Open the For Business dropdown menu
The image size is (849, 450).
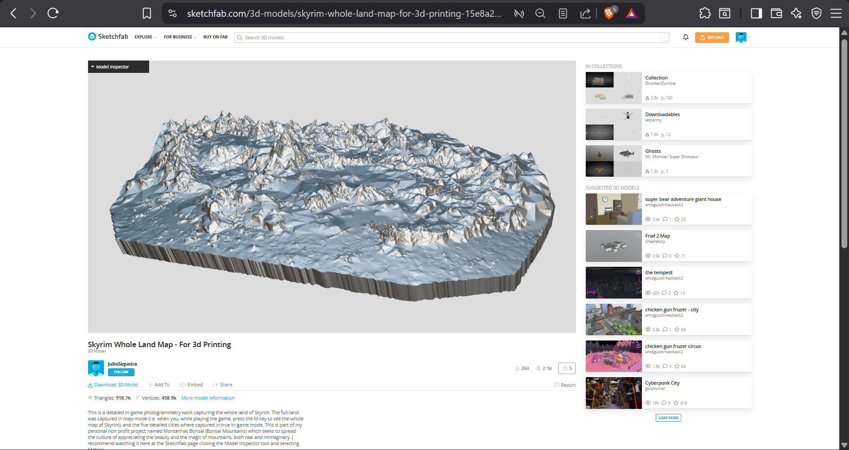180,37
